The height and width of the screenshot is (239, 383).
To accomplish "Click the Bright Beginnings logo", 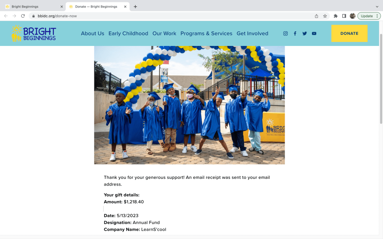I will pos(34,33).
